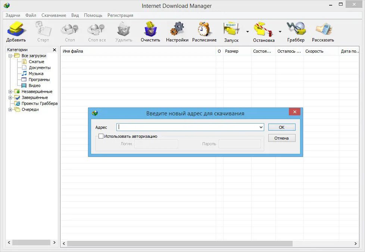This screenshot has width=365, height=252.
Task: Click the Стоп все toolbar icon
Action: click(x=97, y=29)
